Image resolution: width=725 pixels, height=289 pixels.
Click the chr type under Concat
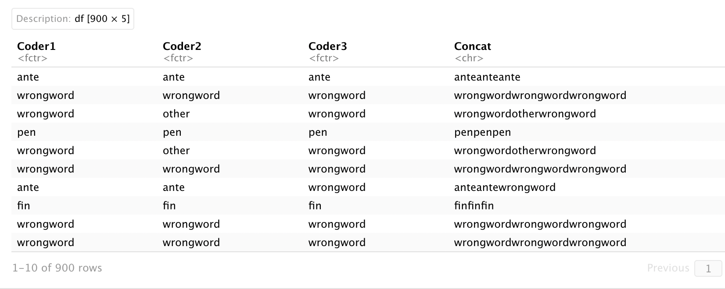tap(469, 58)
